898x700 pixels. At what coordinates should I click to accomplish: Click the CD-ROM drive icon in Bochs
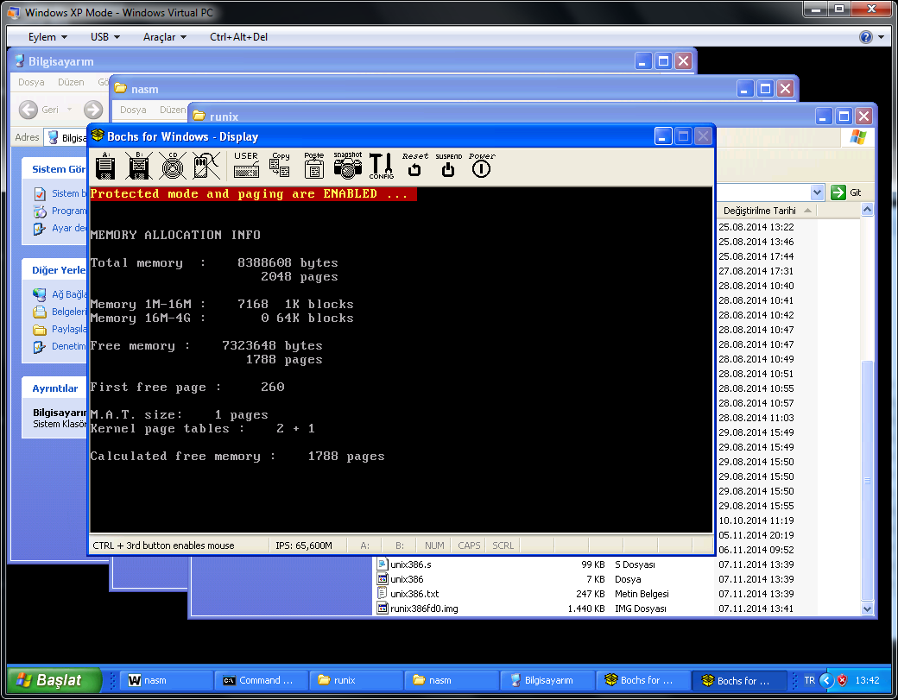coord(173,166)
